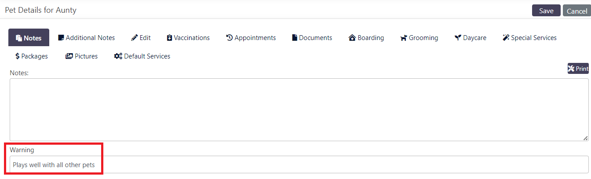The image size is (591, 179).
Task: Click the Documents file icon
Action: 295,38
